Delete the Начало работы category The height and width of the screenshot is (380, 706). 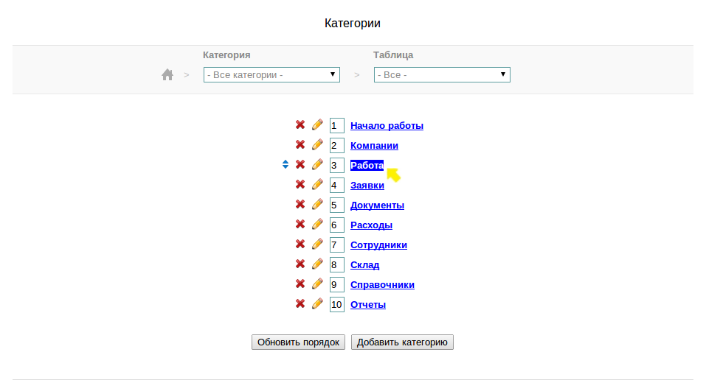click(300, 125)
